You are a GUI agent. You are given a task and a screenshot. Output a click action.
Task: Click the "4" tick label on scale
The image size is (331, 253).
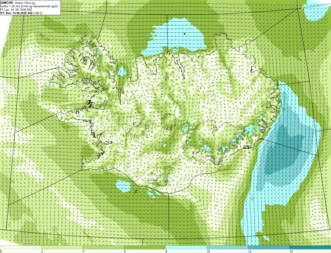point(83,251)
